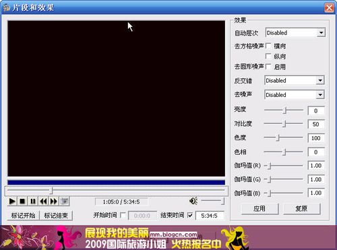Click the 伽玛值(R) slider handle
The height and width of the screenshot is (250, 337).
[270, 166]
